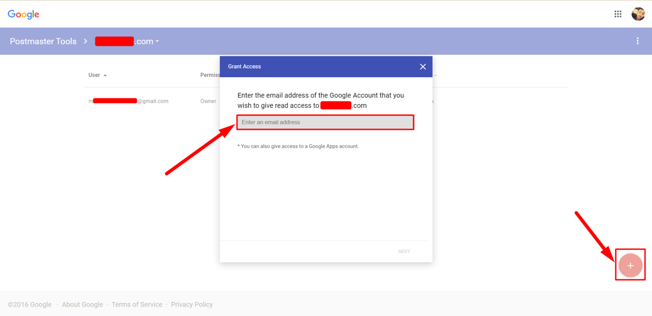Image resolution: width=652 pixels, height=316 pixels.
Task: Open the account profile avatar
Action: point(638,14)
